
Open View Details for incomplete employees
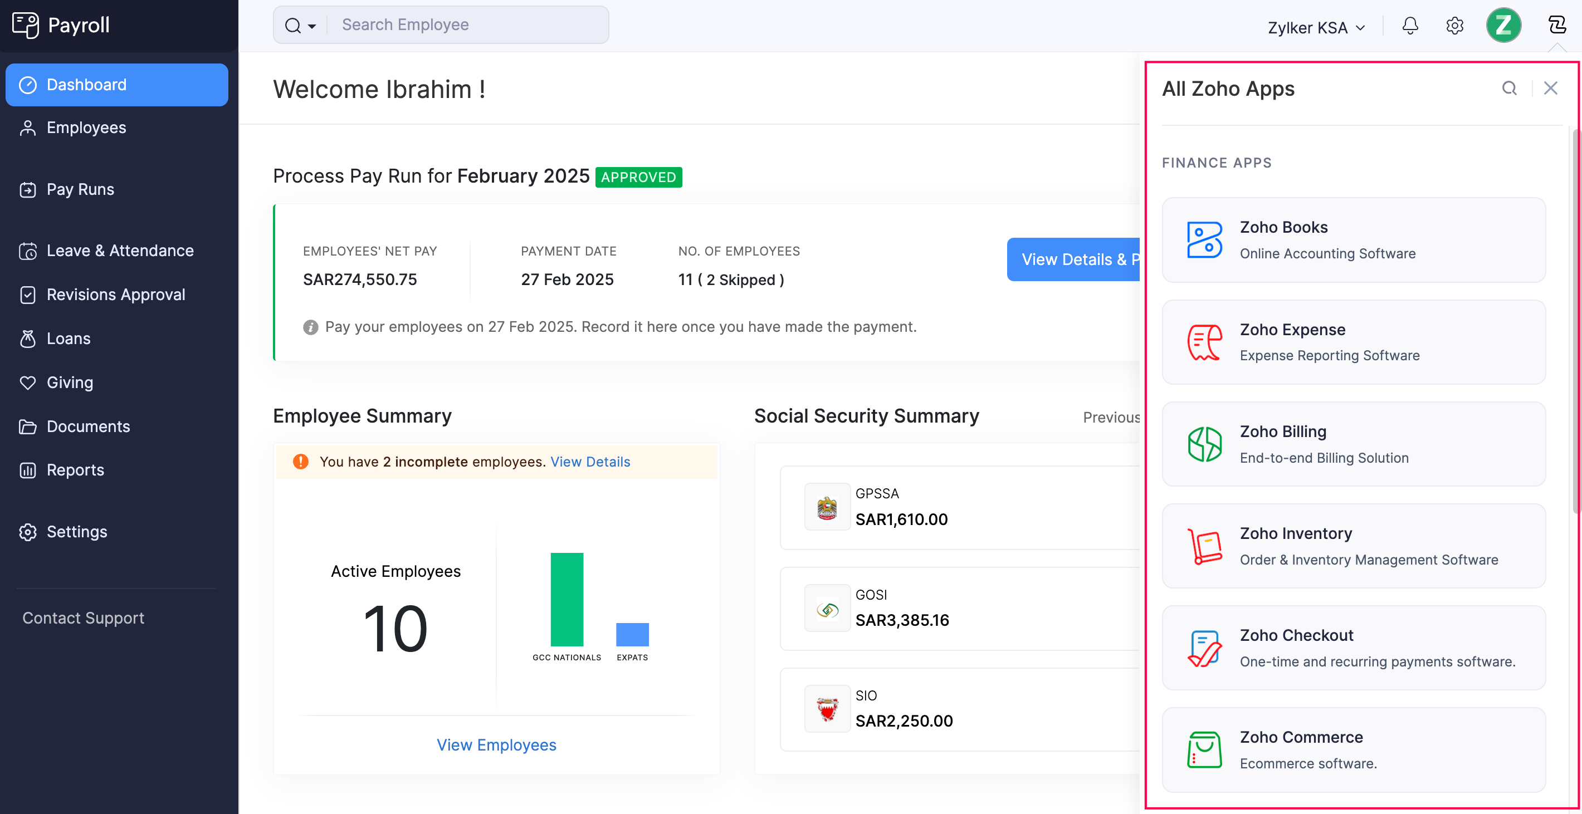(x=589, y=461)
